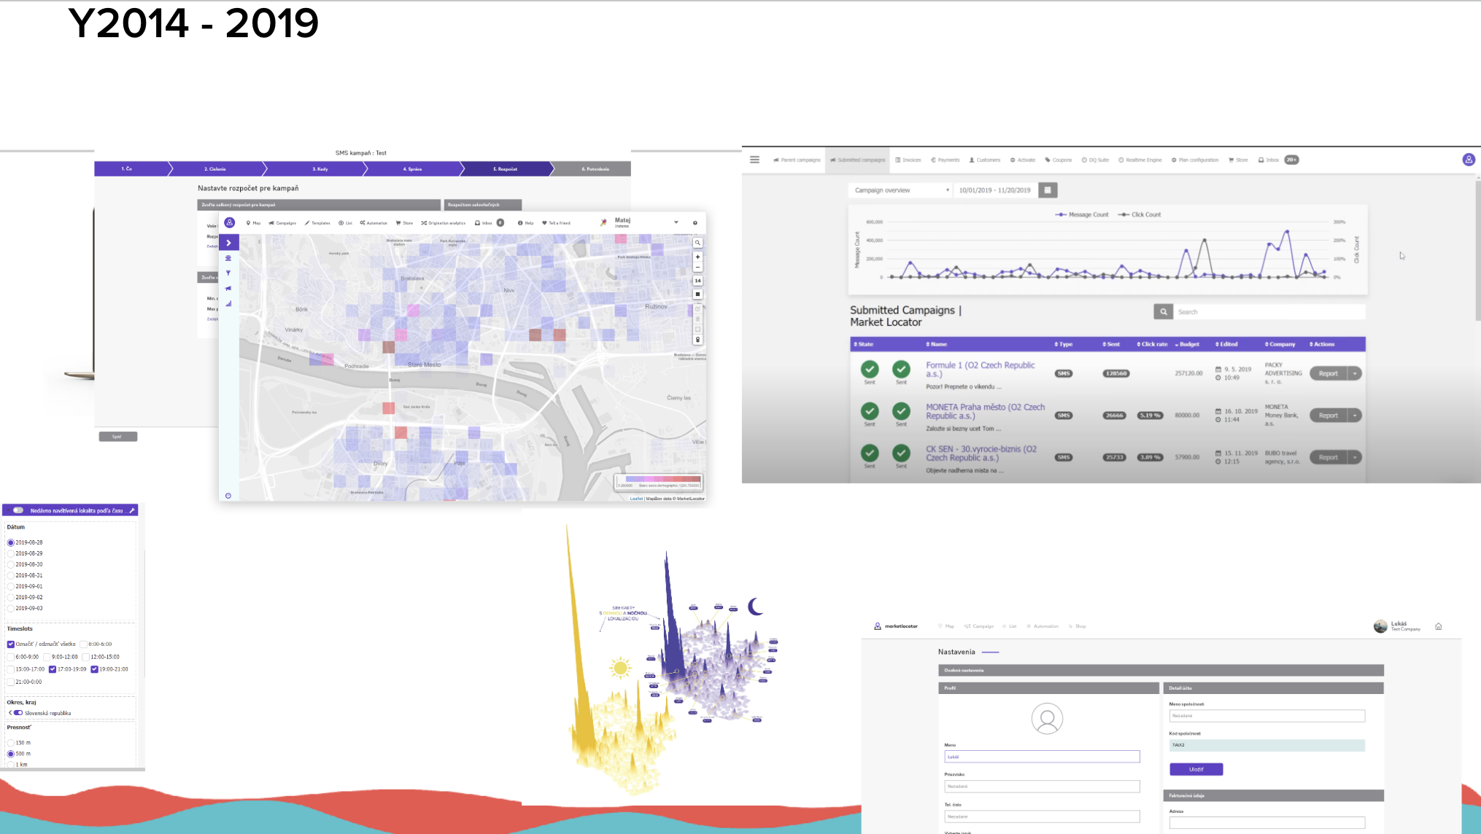
Task: Enable the 6:00-9:00 timeslot checkbox
Action: (10, 657)
